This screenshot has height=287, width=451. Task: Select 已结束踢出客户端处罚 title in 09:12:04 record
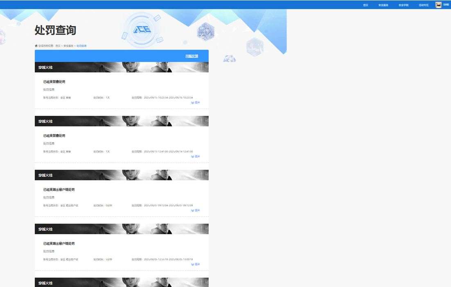click(x=59, y=190)
